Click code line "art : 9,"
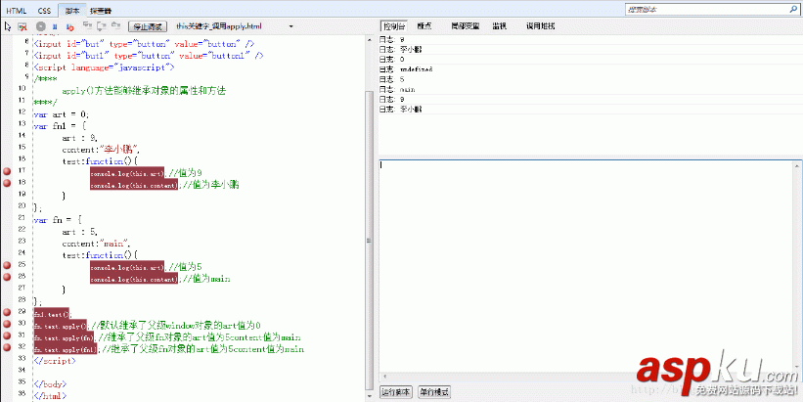Image resolution: width=803 pixels, height=402 pixels. coord(80,138)
